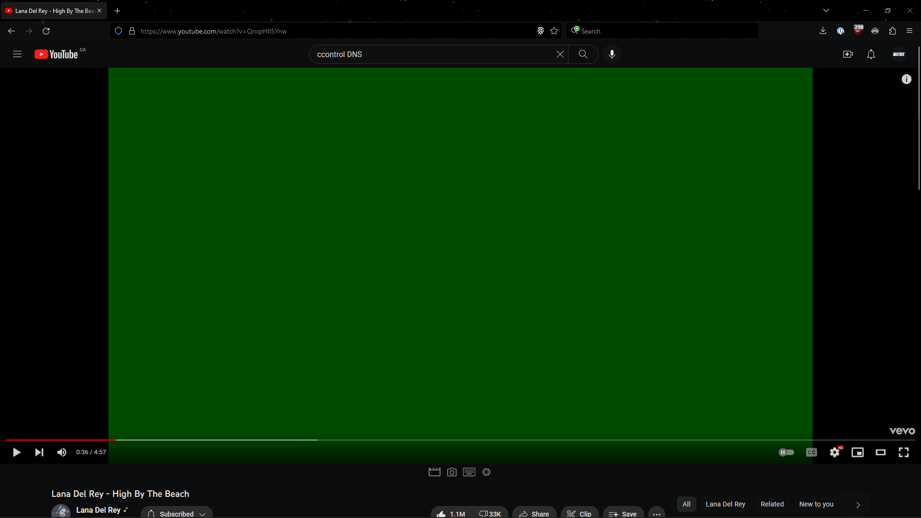Skip to the next video
The image size is (921, 518).
(x=39, y=452)
